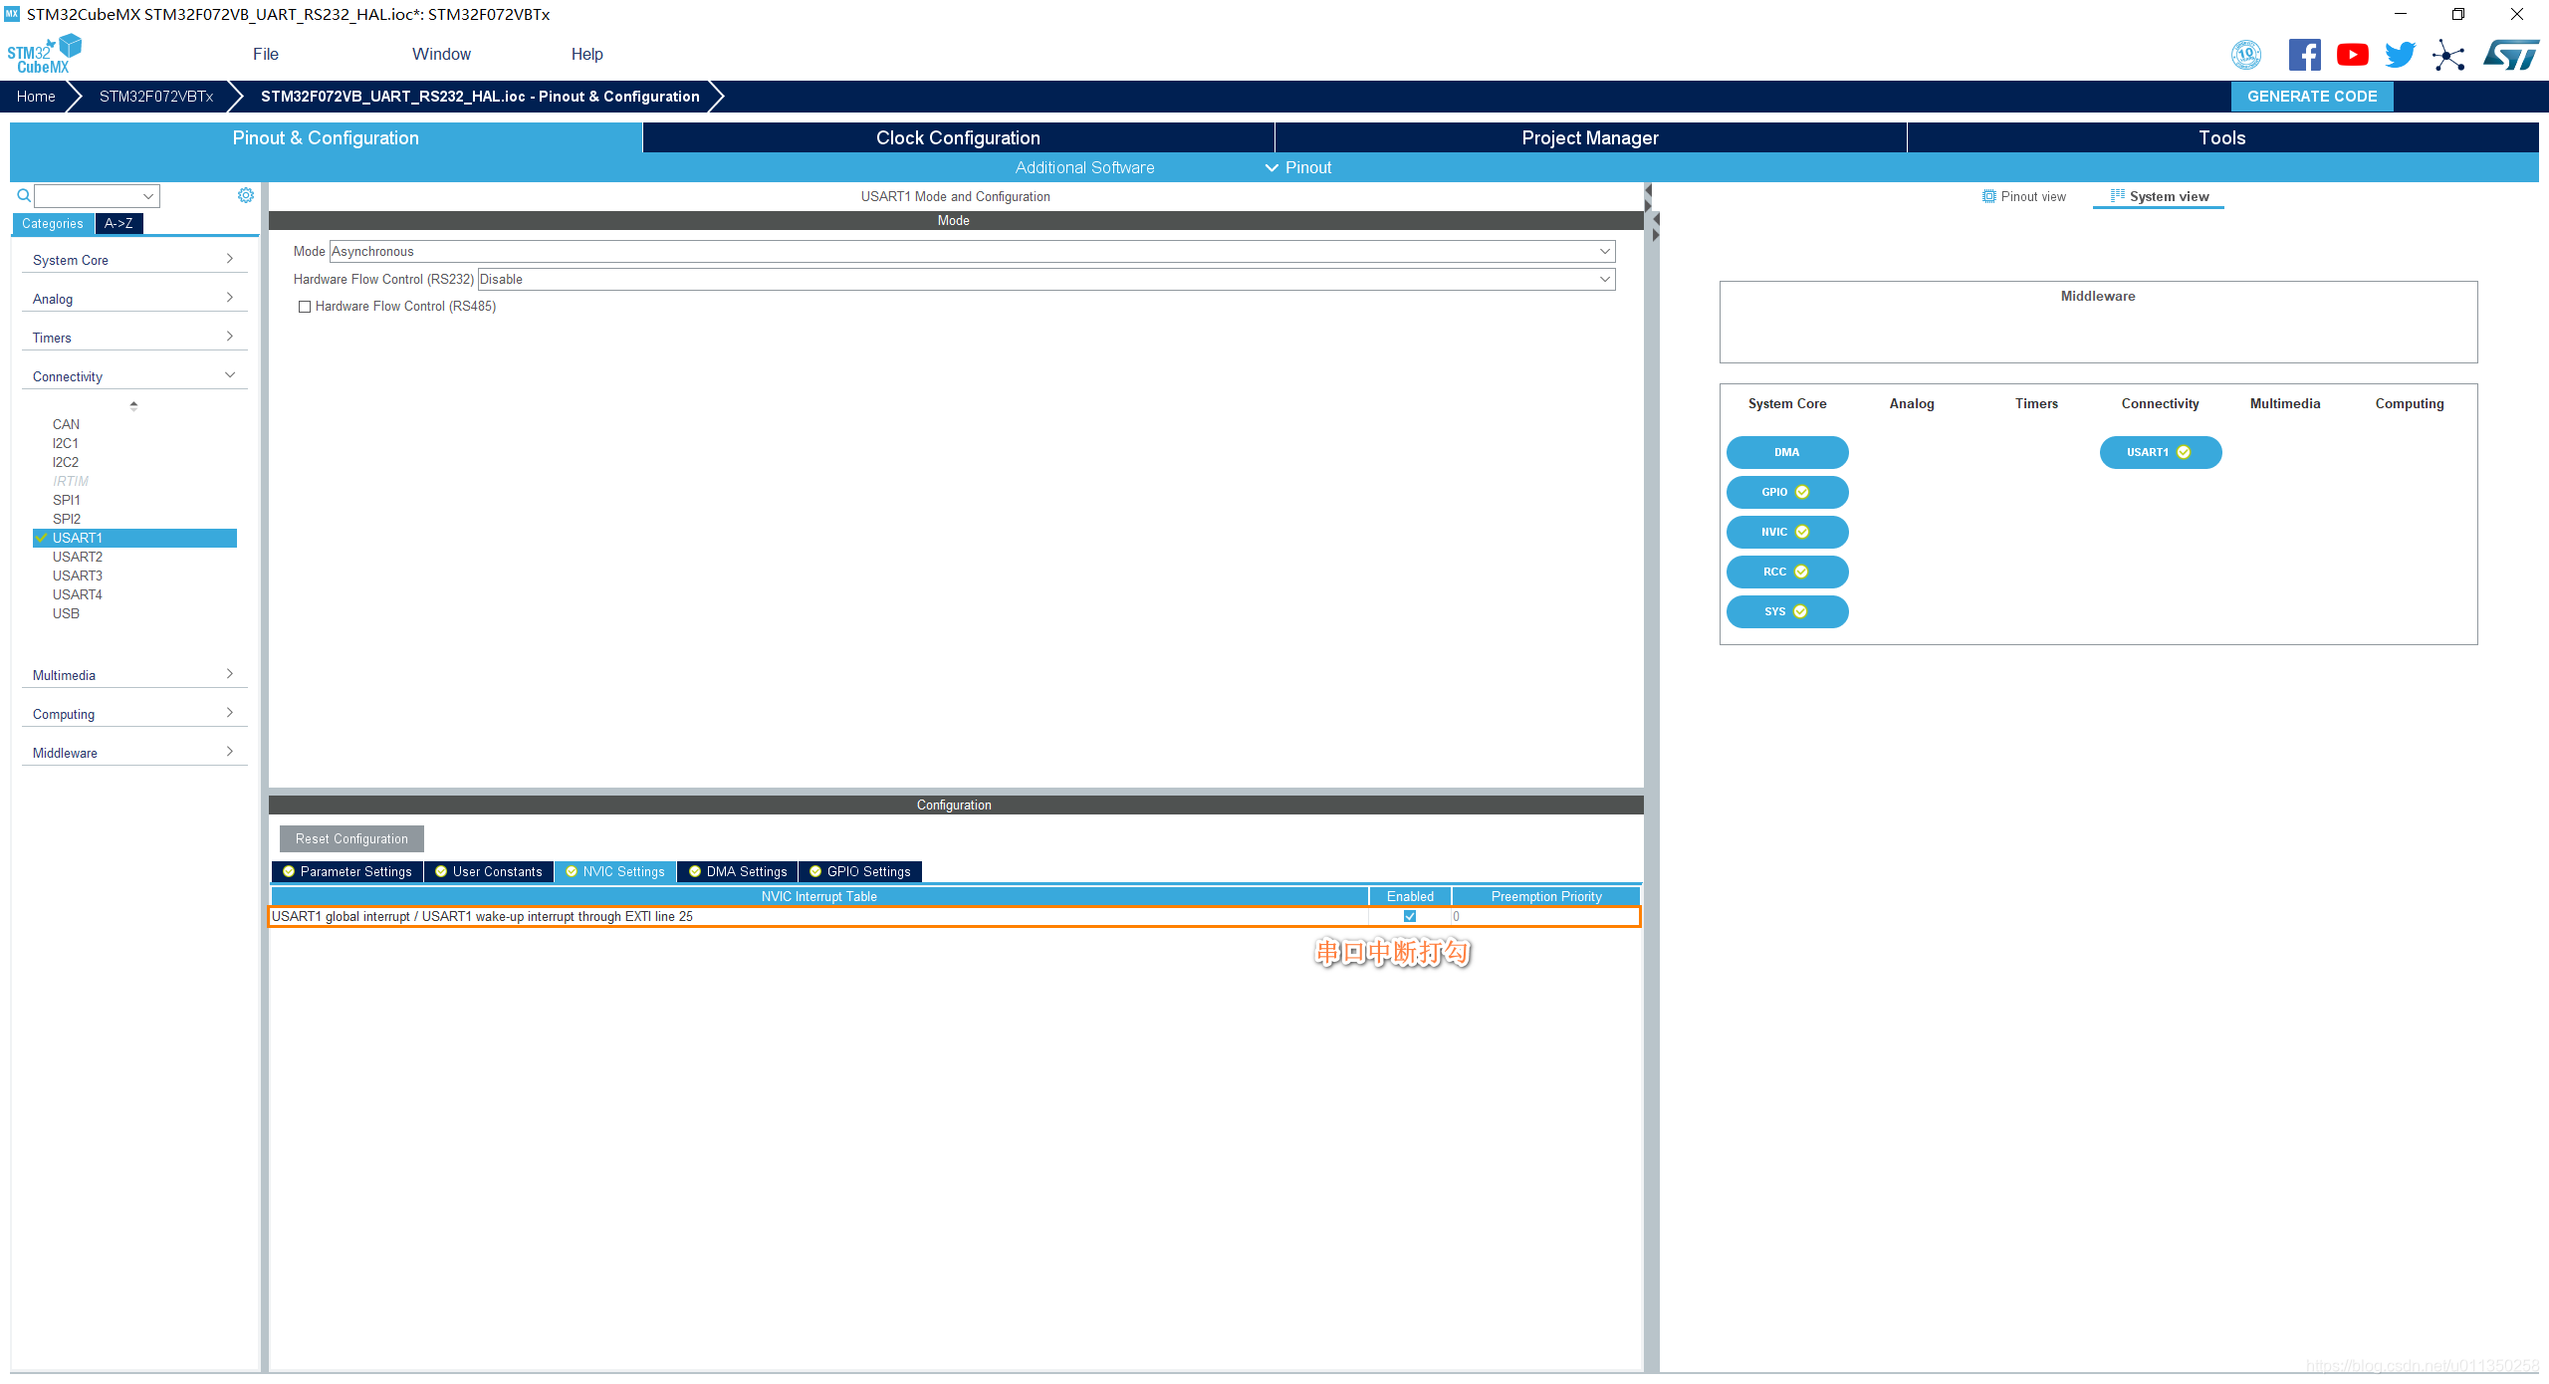Expand the Computing category

(x=133, y=714)
